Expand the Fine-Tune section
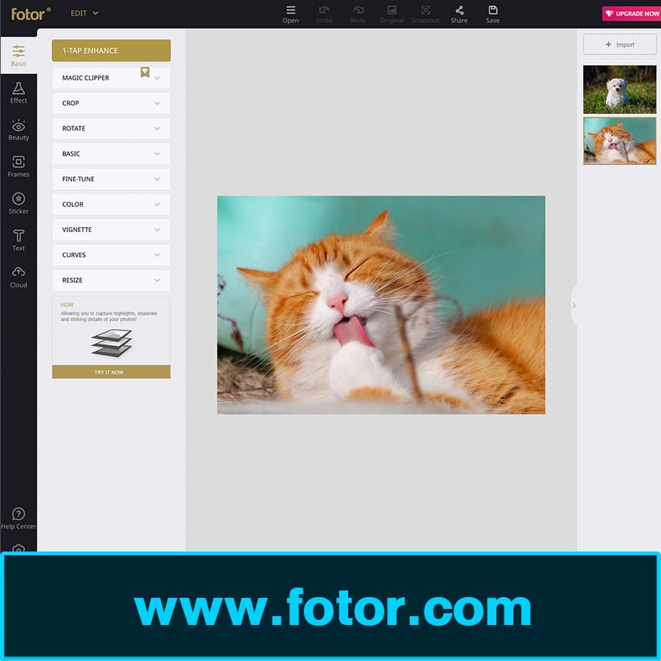661x661 pixels. tap(112, 179)
